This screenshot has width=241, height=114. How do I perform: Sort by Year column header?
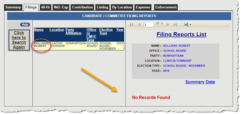pos(120,30)
